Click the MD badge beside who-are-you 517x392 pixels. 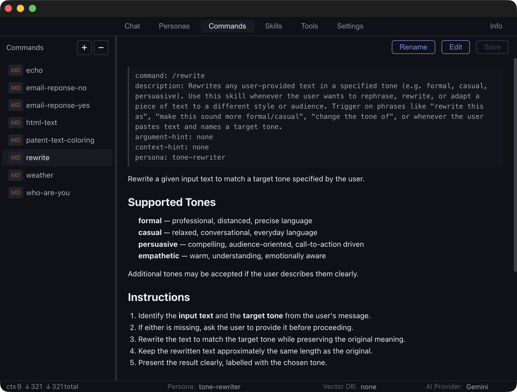tap(16, 193)
